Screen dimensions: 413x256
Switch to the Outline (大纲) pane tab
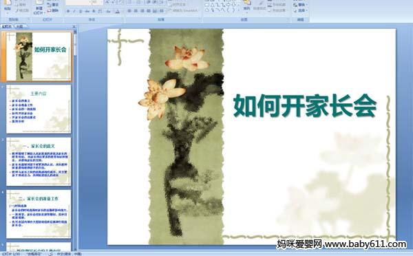(19, 26)
